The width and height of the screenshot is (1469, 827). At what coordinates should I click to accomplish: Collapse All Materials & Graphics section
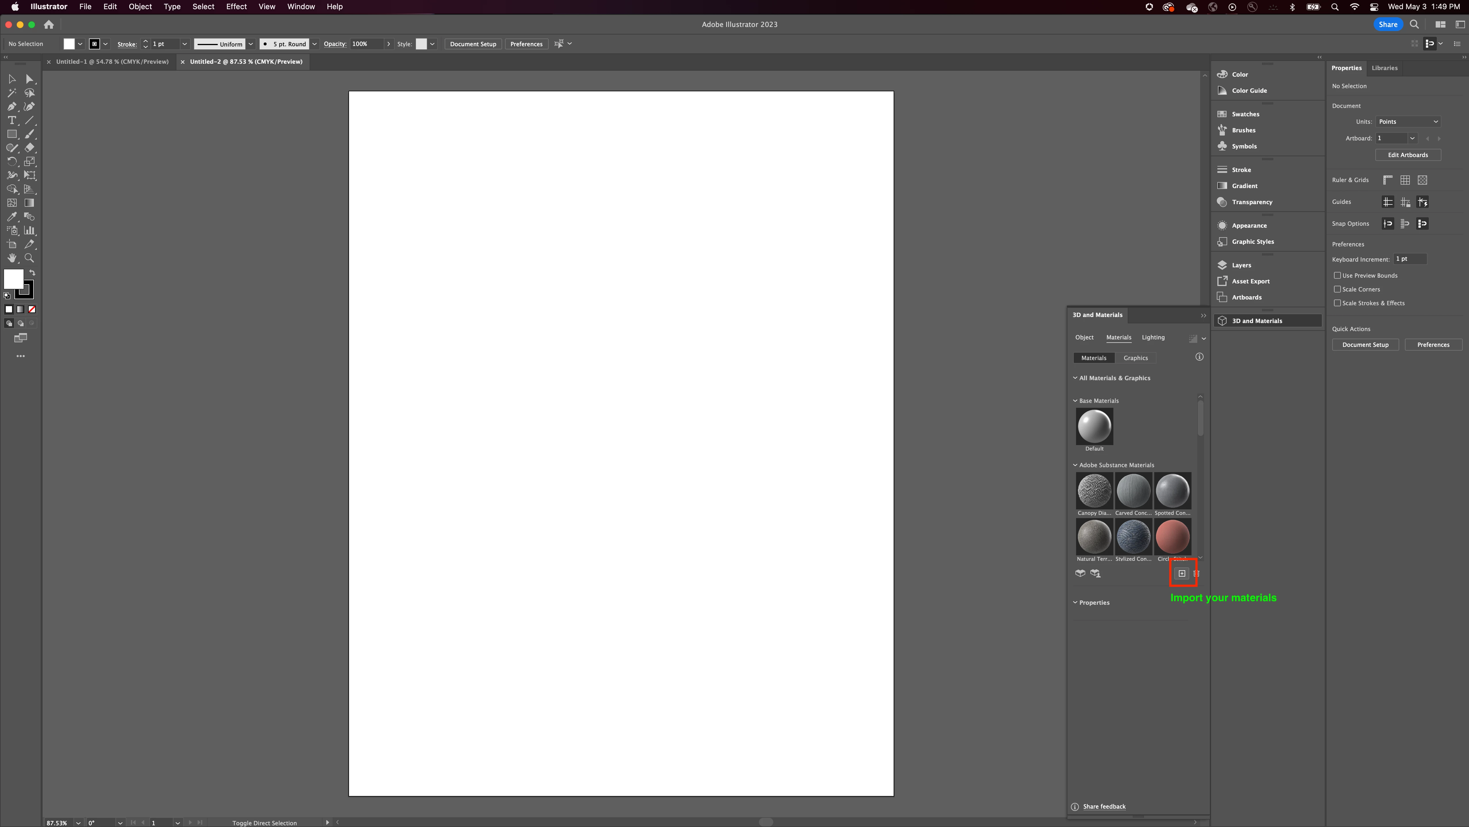point(1075,378)
